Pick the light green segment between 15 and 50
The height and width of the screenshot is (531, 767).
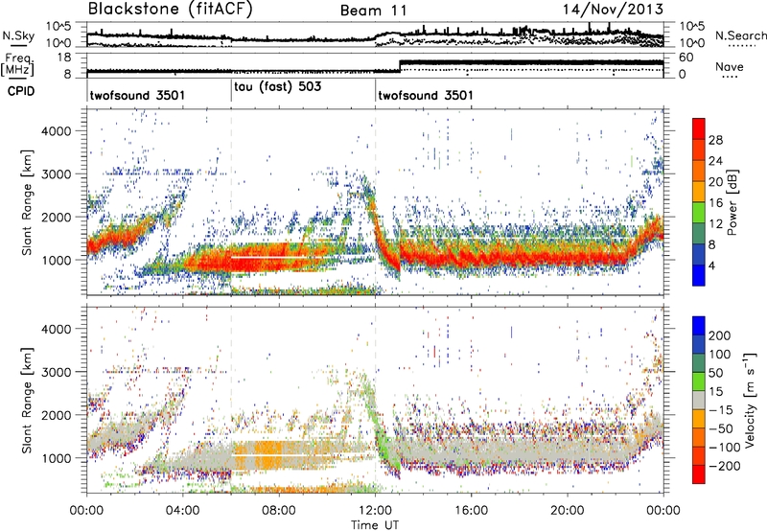[x=699, y=381]
